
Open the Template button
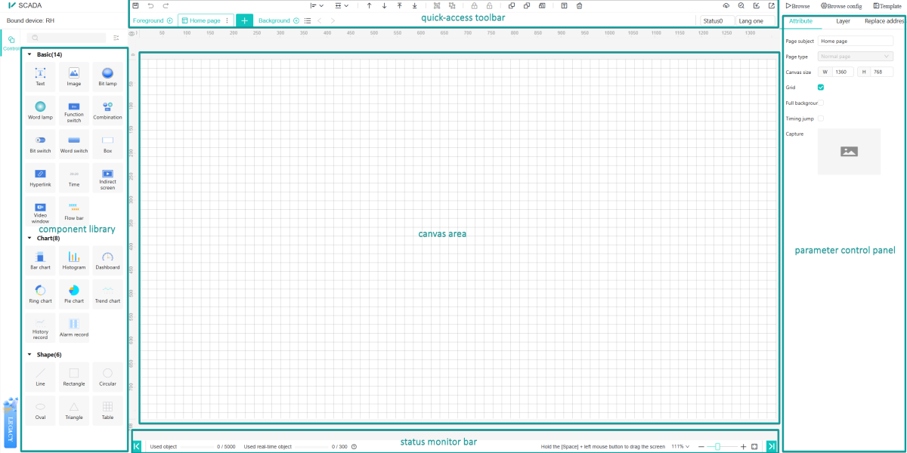coord(887,6)
